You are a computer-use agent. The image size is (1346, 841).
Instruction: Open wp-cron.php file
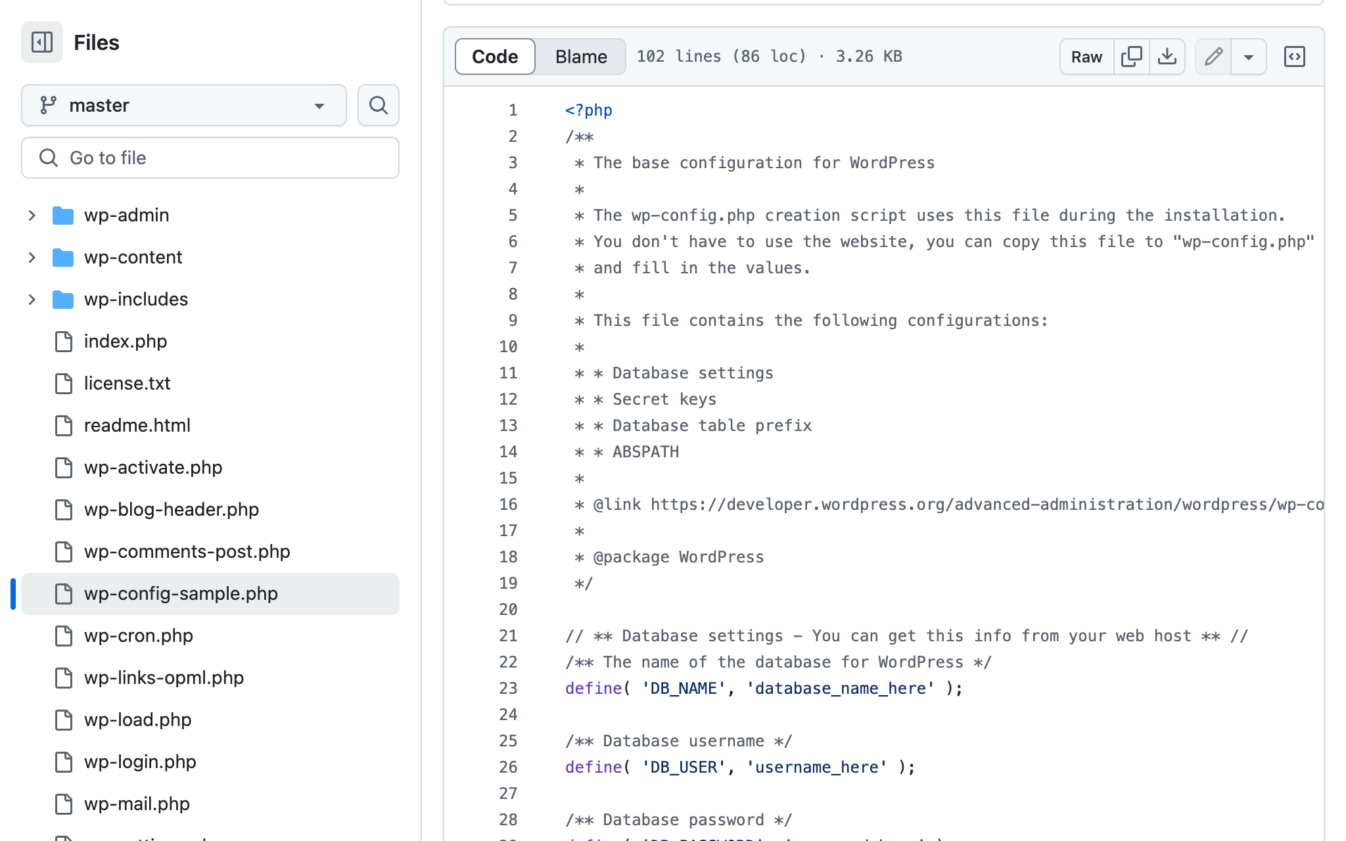coord(139,636)
